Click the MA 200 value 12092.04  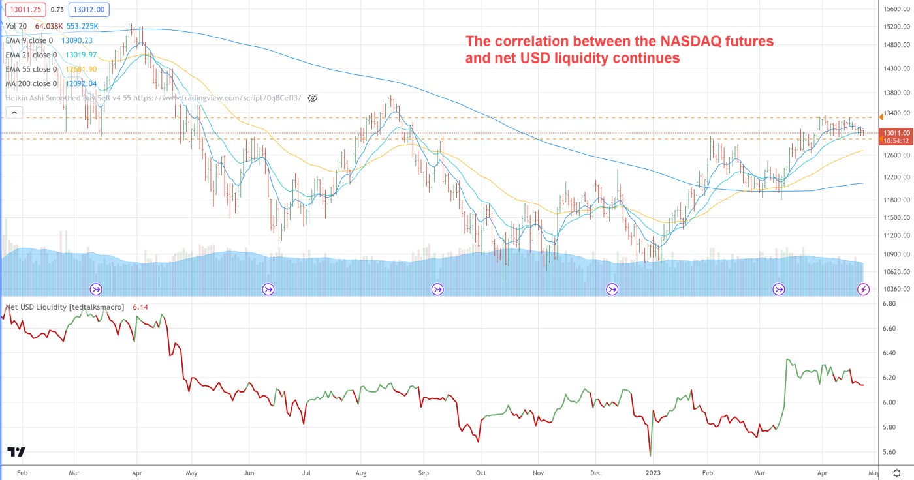pos(82,83)
